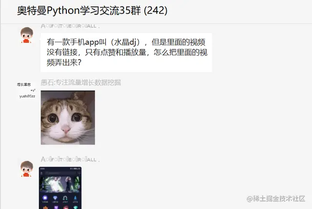
Task: Tap the blue rocket icon in phone screenshot
Action: point(75,198)
